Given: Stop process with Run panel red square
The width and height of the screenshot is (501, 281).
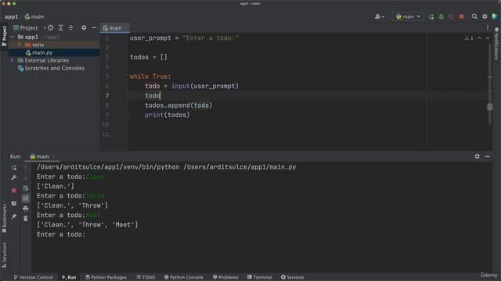Looking at the screenshot, I should (14, 190).
